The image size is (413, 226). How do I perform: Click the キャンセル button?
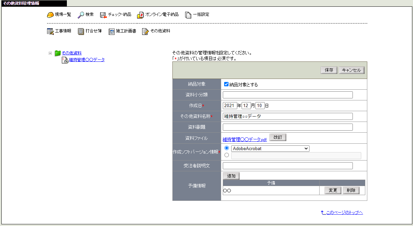(352, 70)
